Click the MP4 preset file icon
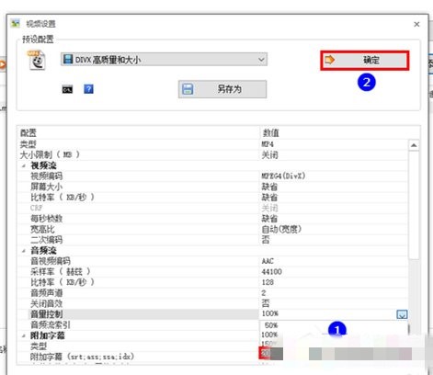 pos(37,60)
